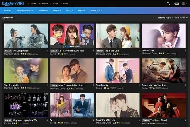Open options dots for Descendants of the Sun
190x127 pixels.
(185, 85)
